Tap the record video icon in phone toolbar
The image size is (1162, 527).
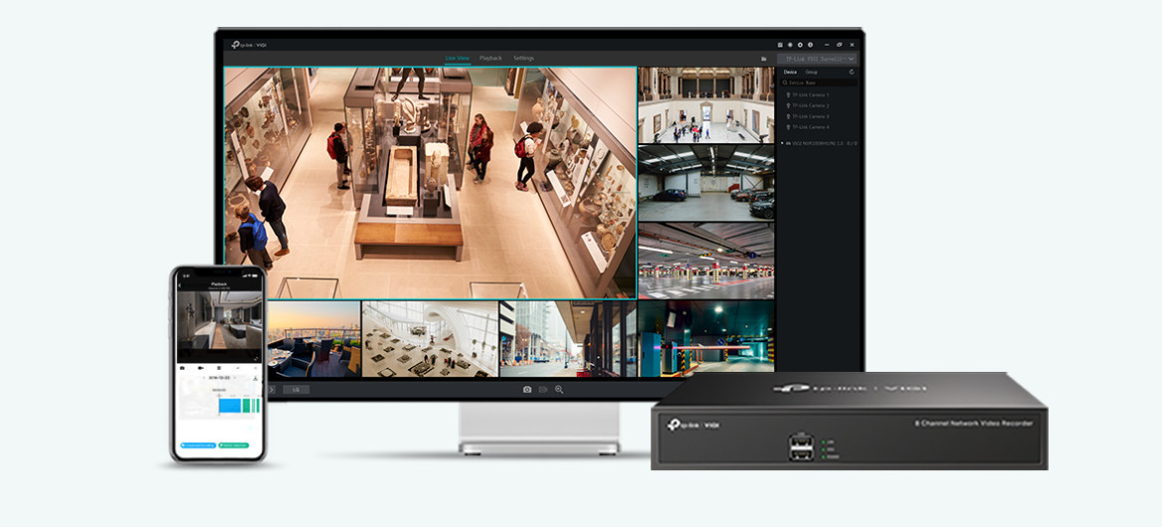pyautogui.click(x=201, y=368)
